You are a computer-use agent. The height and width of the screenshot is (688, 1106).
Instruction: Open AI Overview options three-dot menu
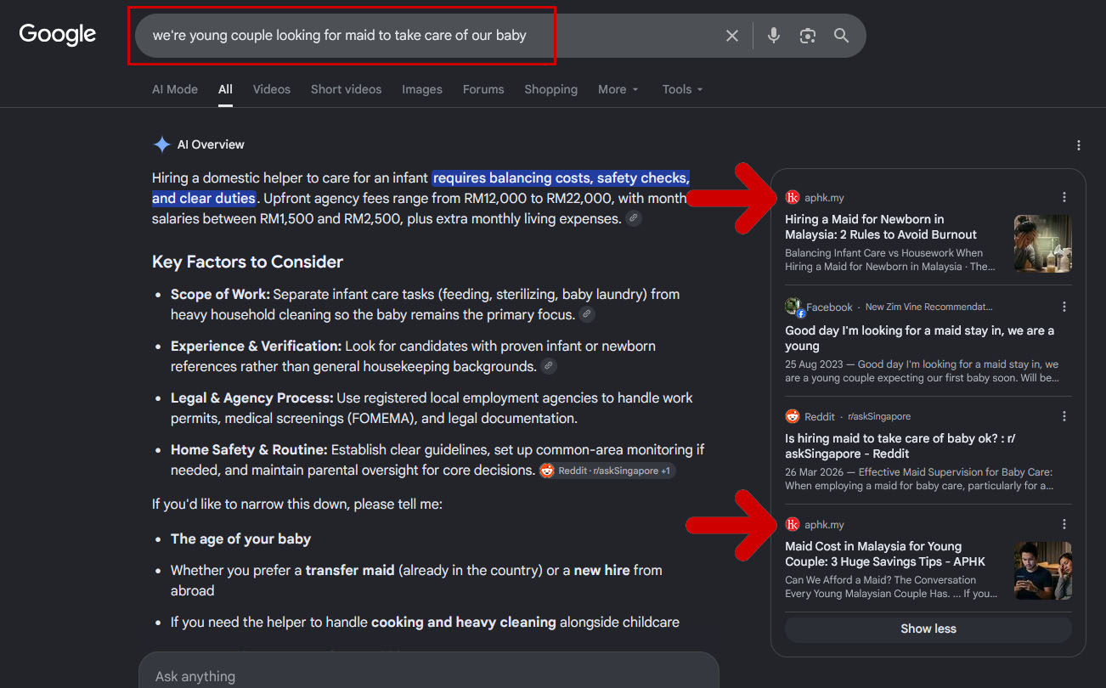pos(1079,145)
